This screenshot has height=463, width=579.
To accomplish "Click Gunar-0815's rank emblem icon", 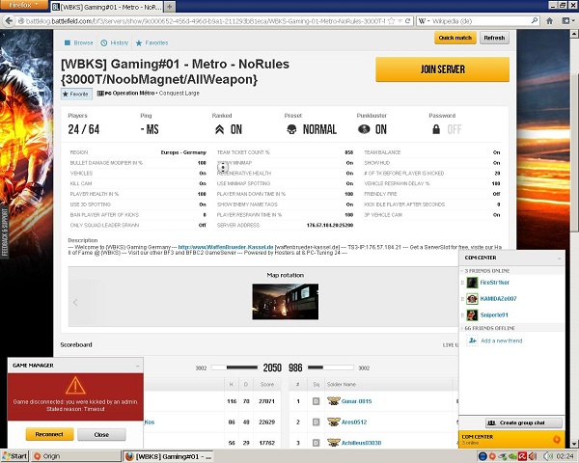I will (x=334, y=401).
